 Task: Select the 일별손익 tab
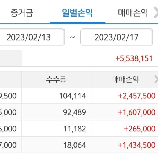[x=77, y=13]
